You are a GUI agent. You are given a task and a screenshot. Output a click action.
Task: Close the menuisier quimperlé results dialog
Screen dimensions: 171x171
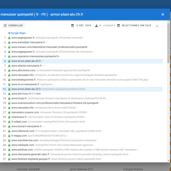click(x=163, y=14)
